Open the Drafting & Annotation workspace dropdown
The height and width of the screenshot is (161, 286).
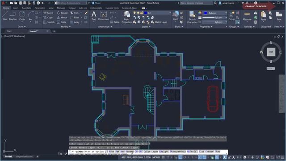[x=71, y=3]
